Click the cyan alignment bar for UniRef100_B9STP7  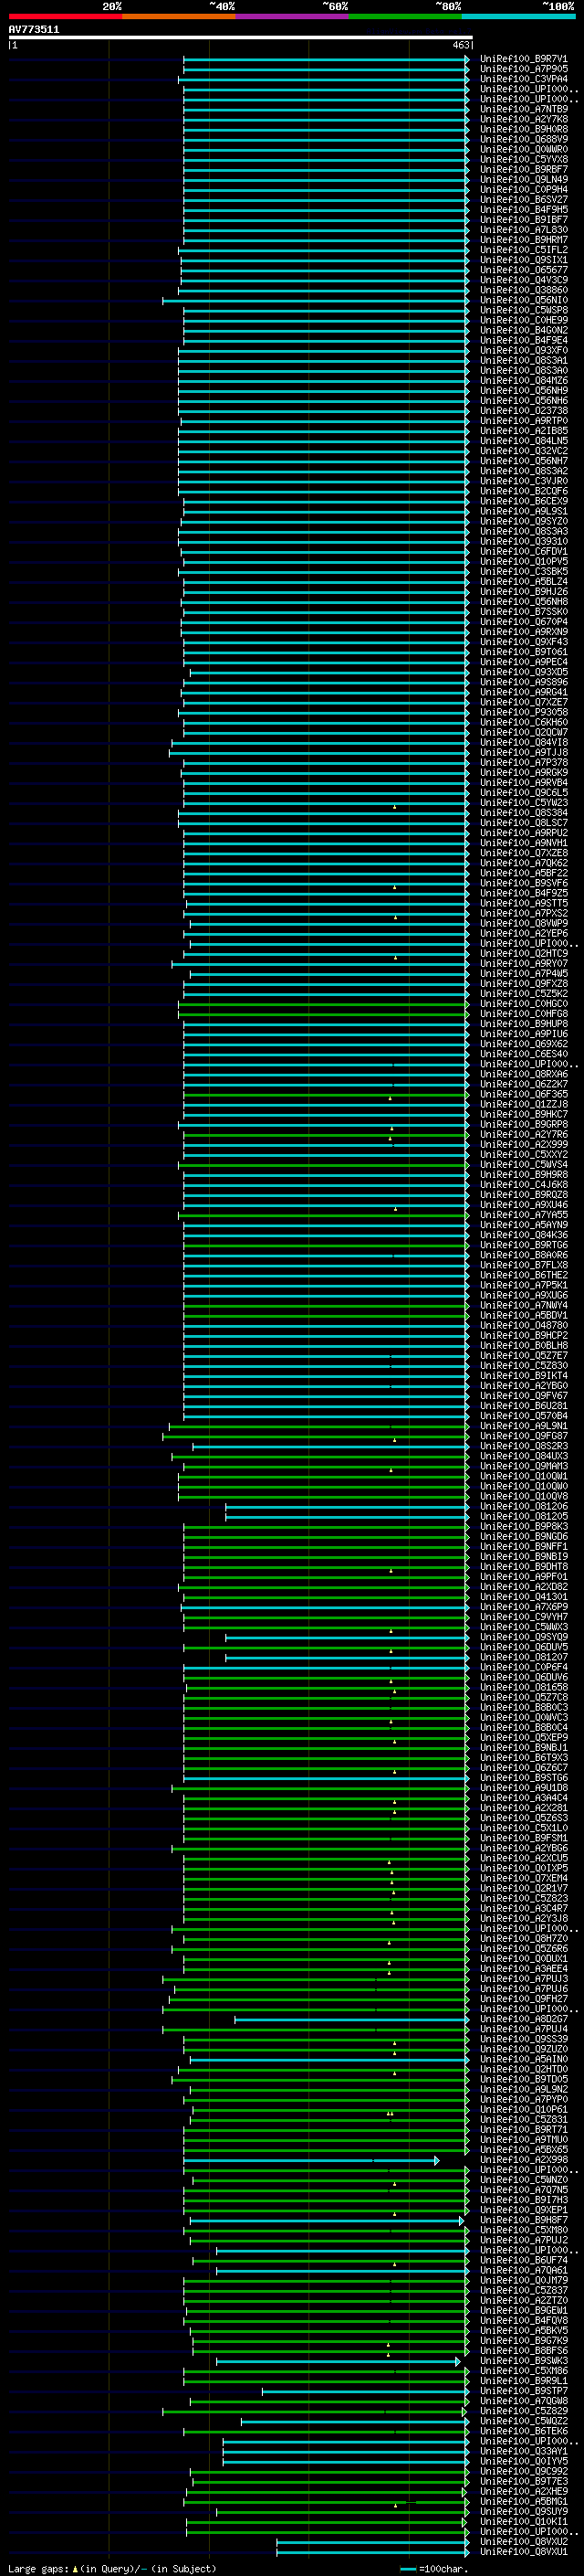[365, 2391]
